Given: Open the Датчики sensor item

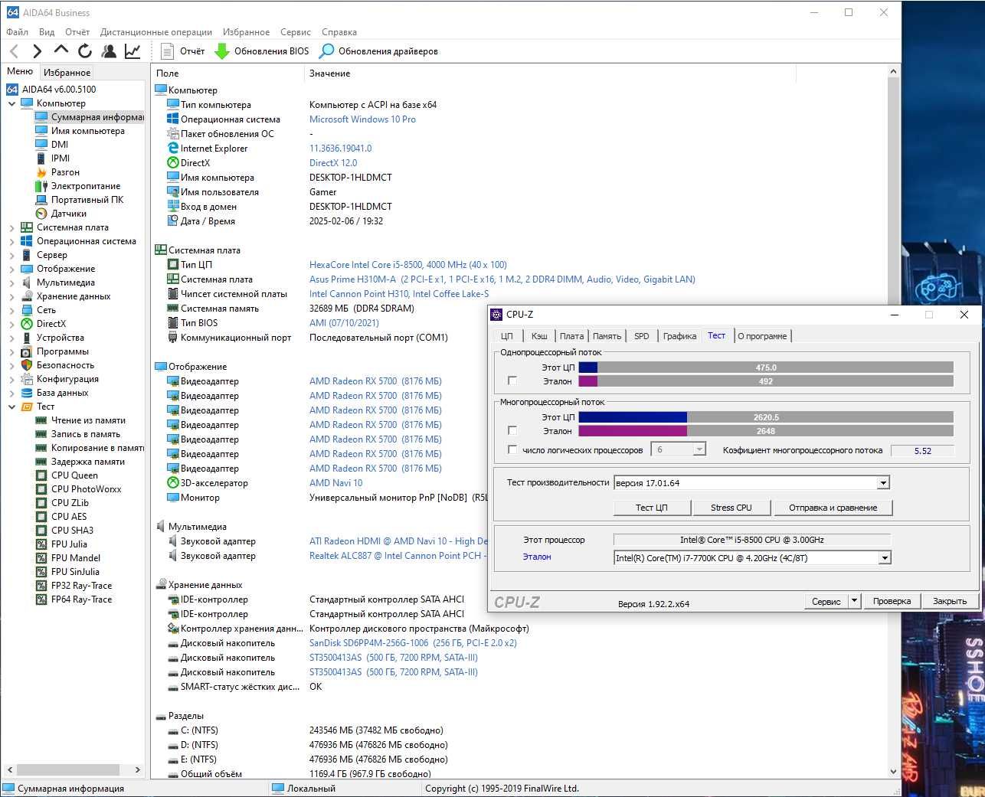Looking at the screenshot, I should tap(68, 214).
